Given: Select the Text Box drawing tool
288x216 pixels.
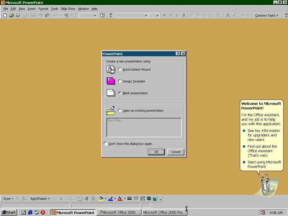Looking at the screenshot, I should pyautogui.click(x=80, y=199).
